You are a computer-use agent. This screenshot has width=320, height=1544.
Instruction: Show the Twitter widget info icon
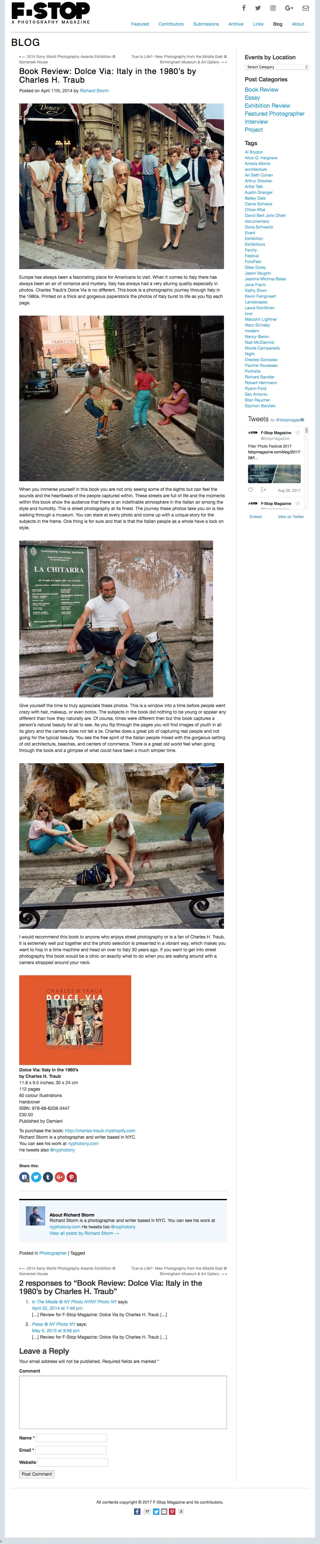pos(302,420)
